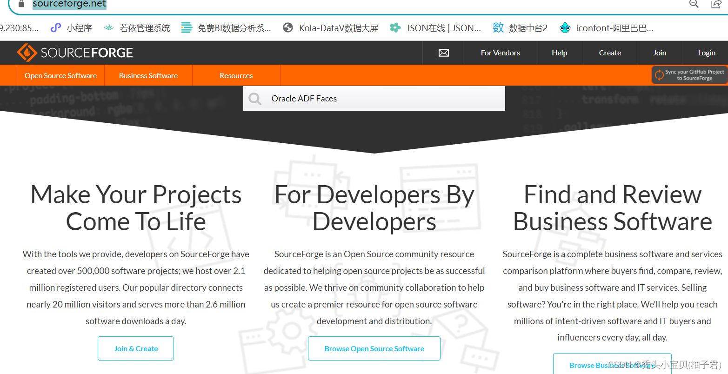Click the Login link
This screenshot has height=374, width=728.
[x=707, y=53]
